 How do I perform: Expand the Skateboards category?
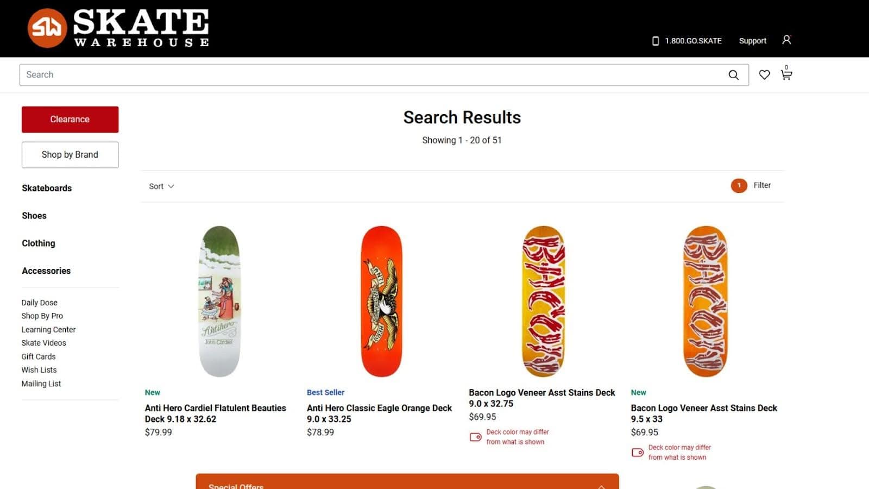click(47, 188)
